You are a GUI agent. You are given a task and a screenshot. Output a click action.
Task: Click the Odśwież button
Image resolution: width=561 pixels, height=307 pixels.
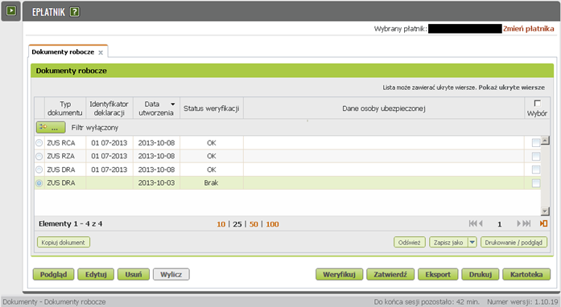410,243
